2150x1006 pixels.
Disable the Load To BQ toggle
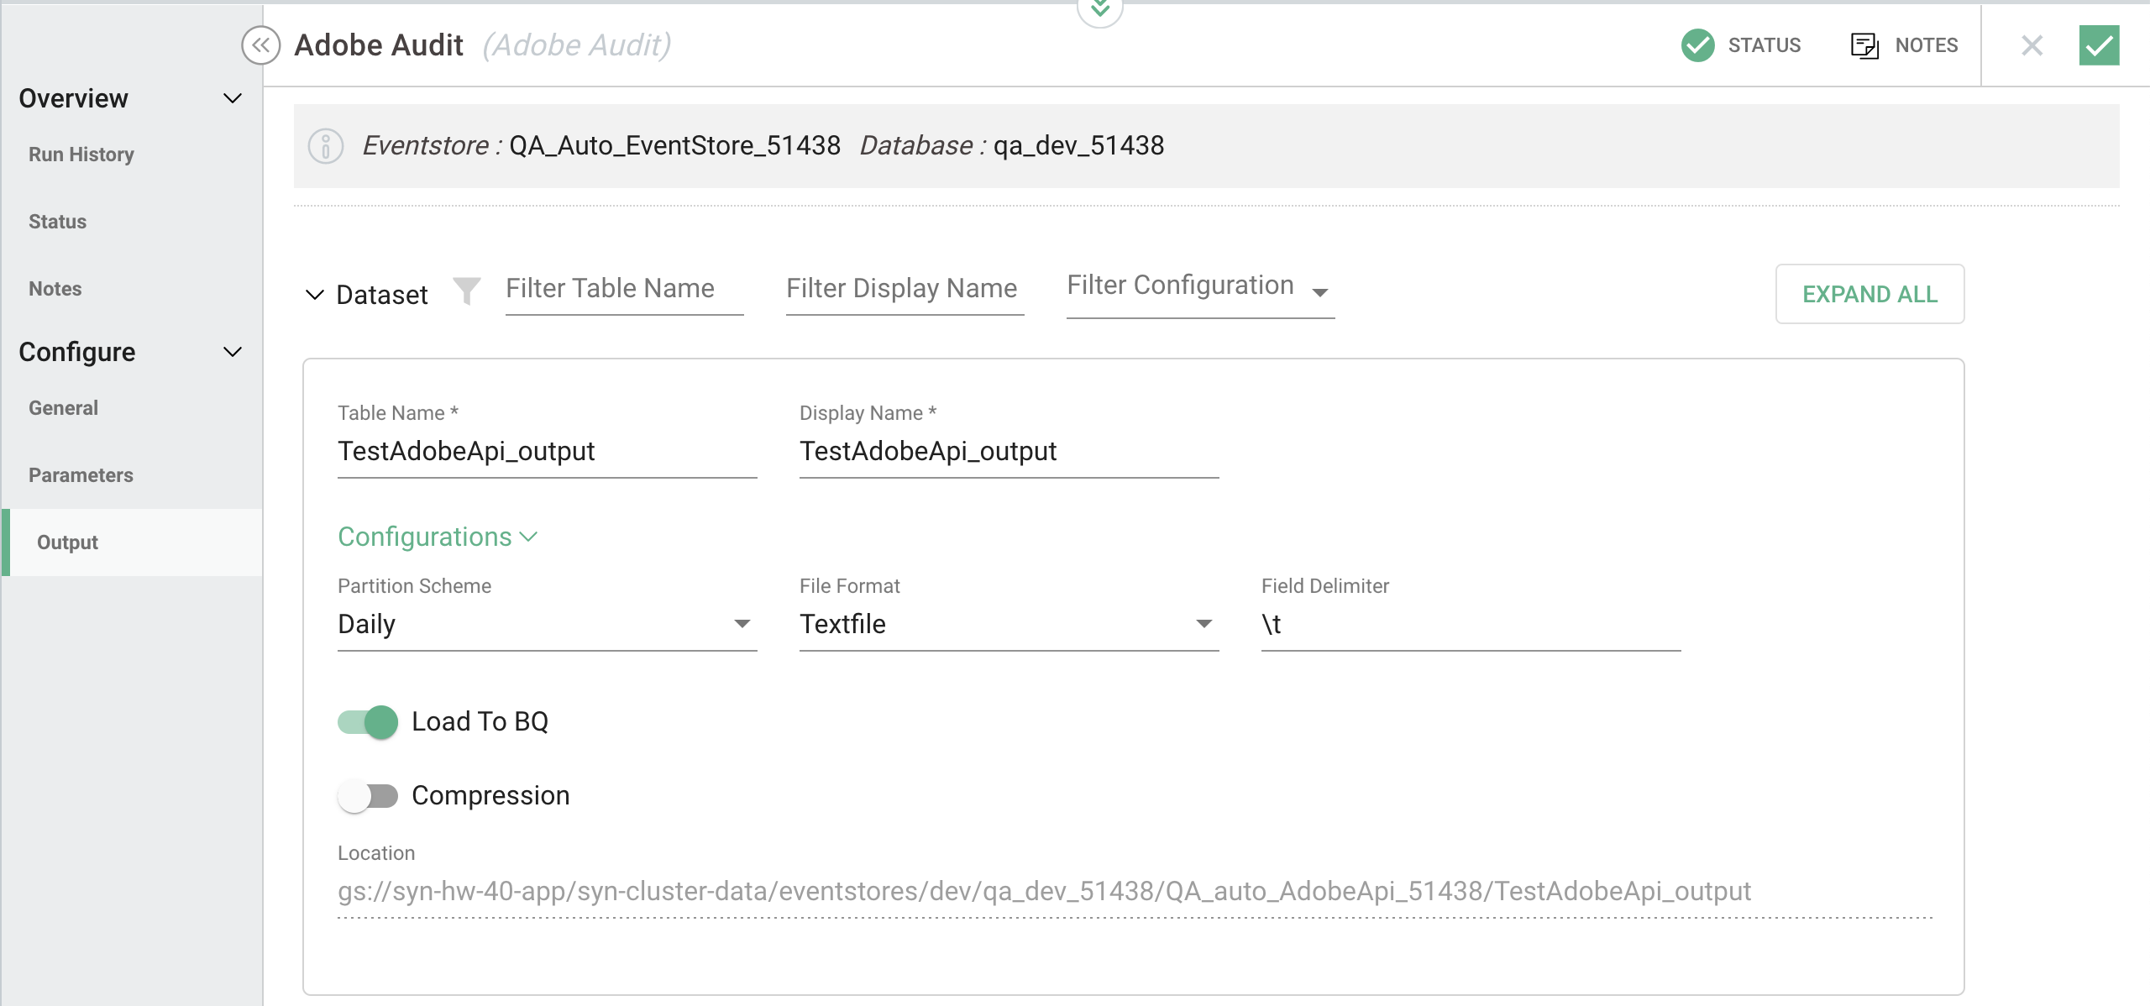coord(368,720)
